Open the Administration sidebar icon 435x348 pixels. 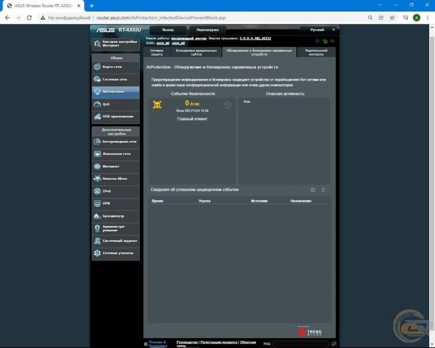(97, 228)
